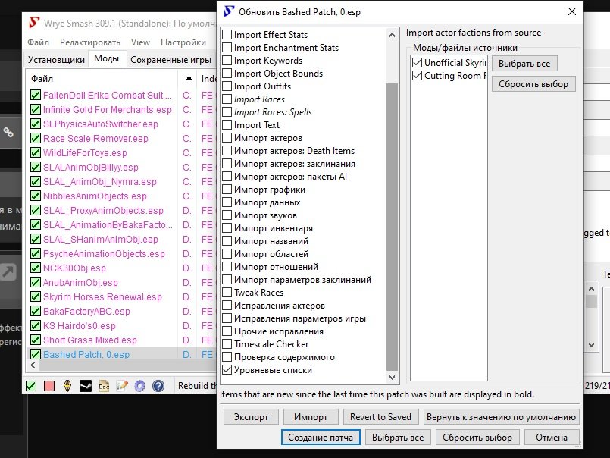Uncheck the Уровневые списки checkbox
Screen dimensions: 610x458
tap(227, 370)
